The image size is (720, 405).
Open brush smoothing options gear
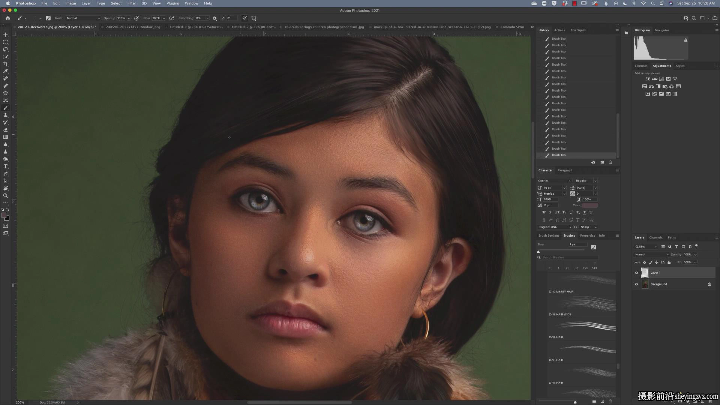click(x=215, y=18)
